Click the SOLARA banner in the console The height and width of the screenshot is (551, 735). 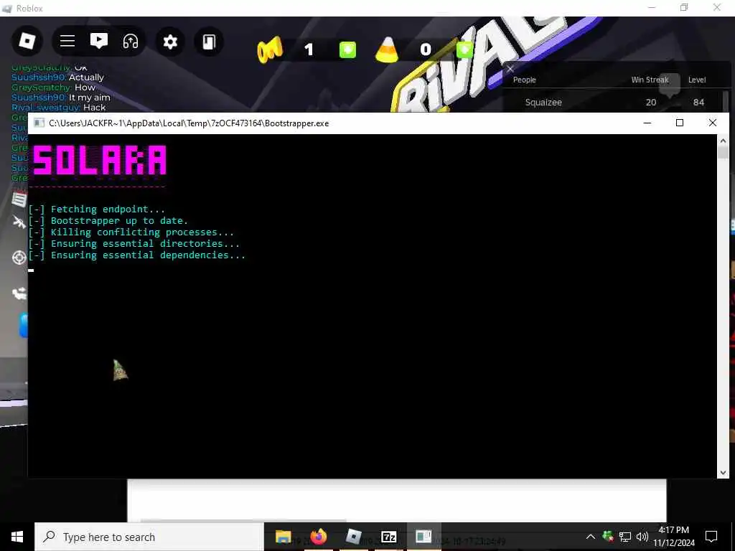point(99,160)
